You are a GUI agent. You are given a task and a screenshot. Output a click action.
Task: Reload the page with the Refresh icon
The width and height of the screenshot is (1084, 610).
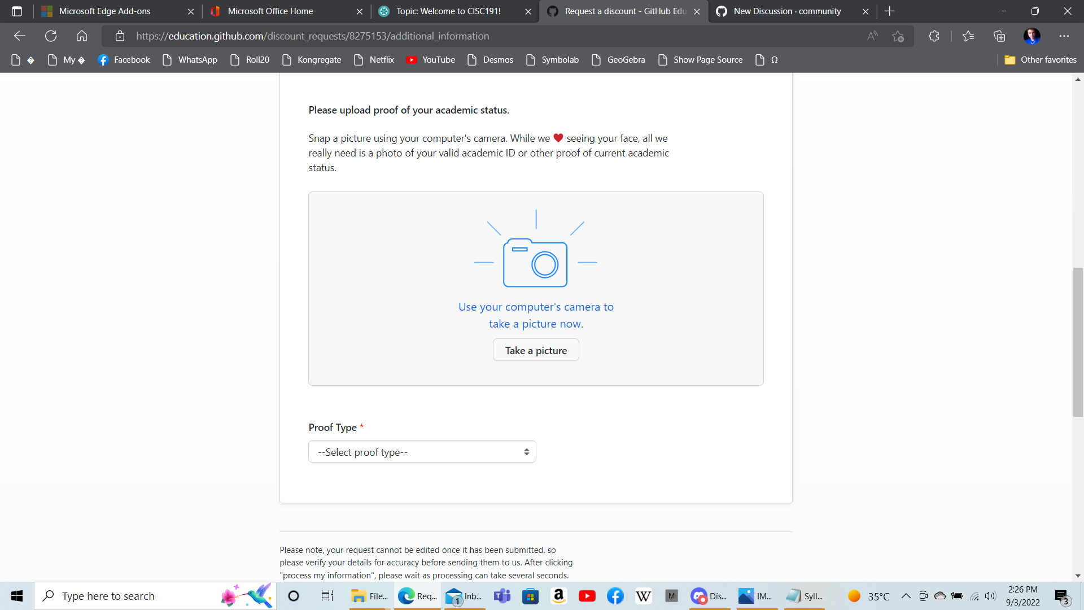pos(51,36)
